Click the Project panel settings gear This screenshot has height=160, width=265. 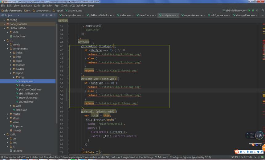[x=51, y=15]
